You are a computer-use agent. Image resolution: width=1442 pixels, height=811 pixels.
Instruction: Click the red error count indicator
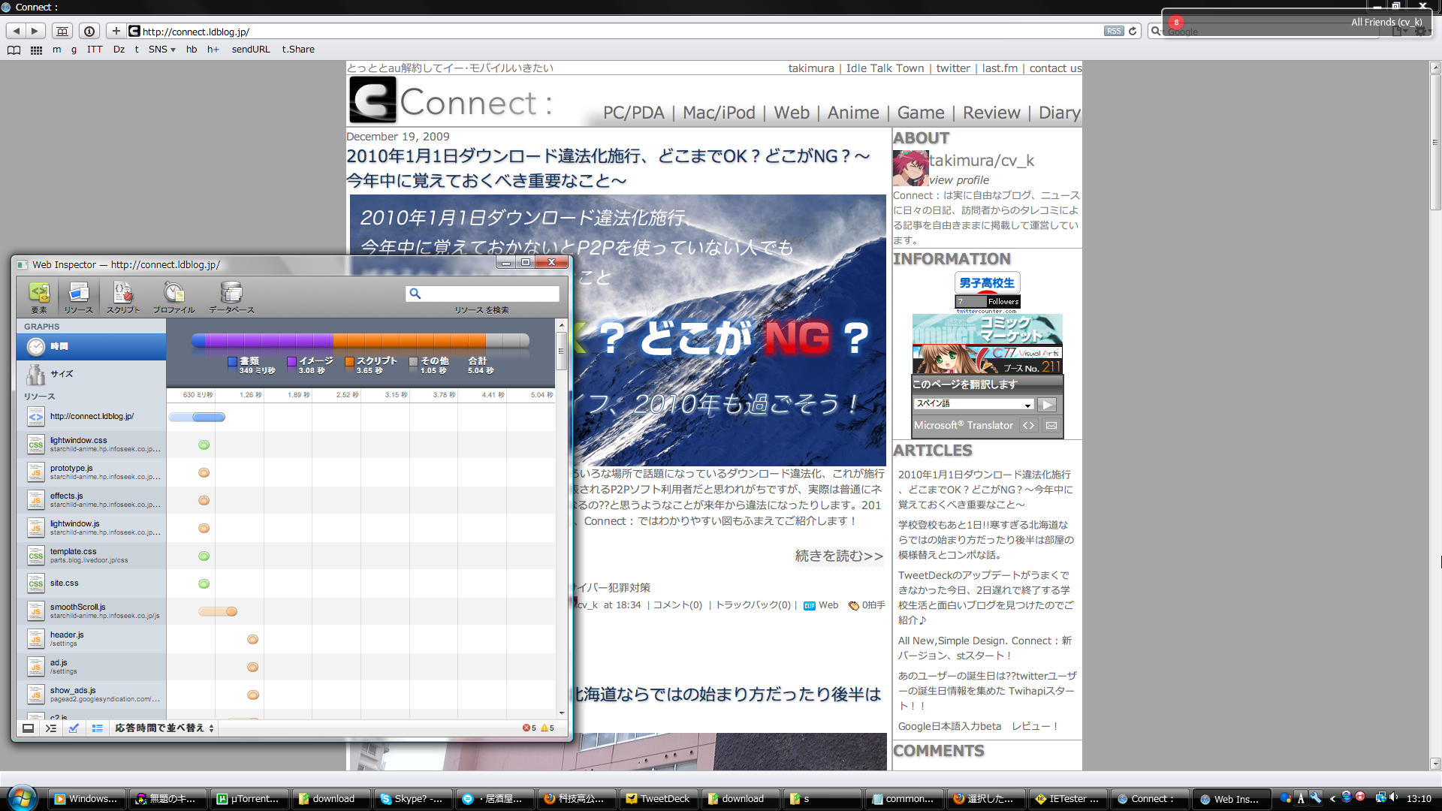[x=529, y=728]
